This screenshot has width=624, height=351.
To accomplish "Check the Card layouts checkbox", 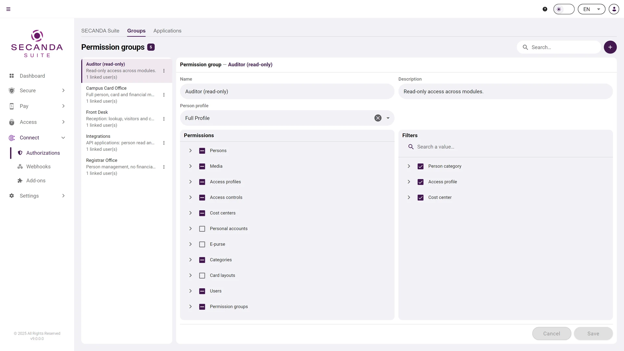I will tap(202, 276).
